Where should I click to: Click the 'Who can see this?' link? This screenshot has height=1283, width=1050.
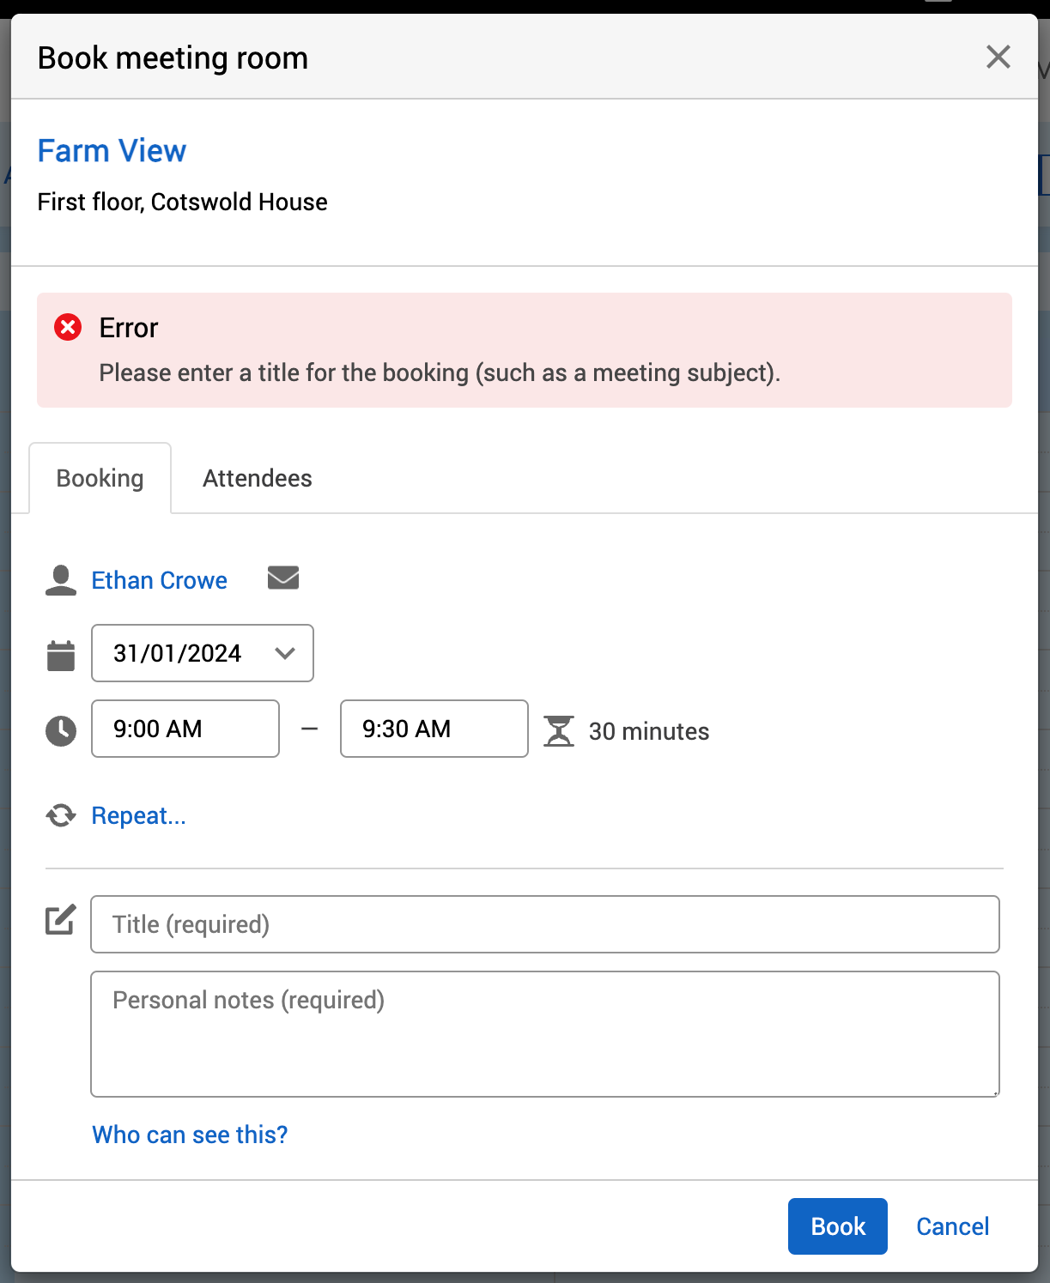tap(190, 1135)
